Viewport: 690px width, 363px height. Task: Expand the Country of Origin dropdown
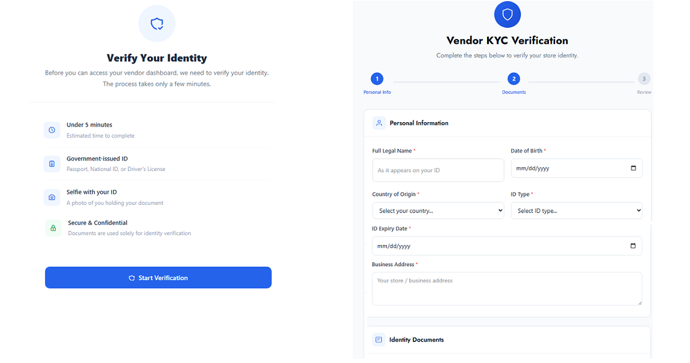pyautogui.click(x=438, y=211)
